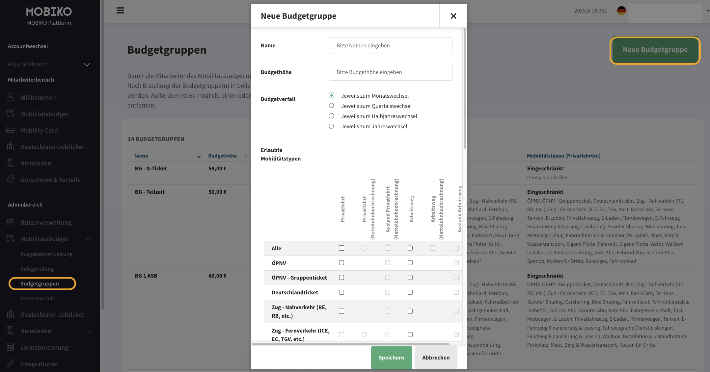Open Ausgabenverwaltung submenu item
This screenshot has height=372, width=710.
(46, 254)
